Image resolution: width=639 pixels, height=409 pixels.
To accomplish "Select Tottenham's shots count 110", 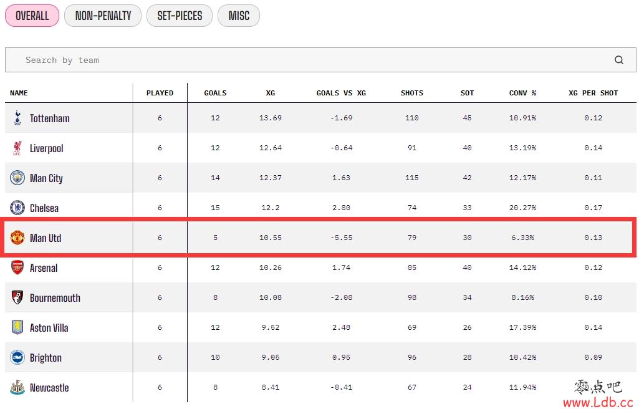I will click(411, 118).
